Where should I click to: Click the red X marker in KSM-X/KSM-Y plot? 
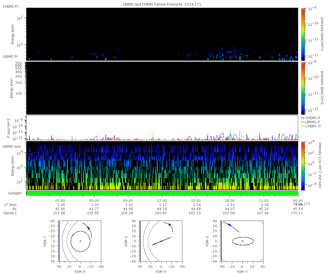coord(89,229)
